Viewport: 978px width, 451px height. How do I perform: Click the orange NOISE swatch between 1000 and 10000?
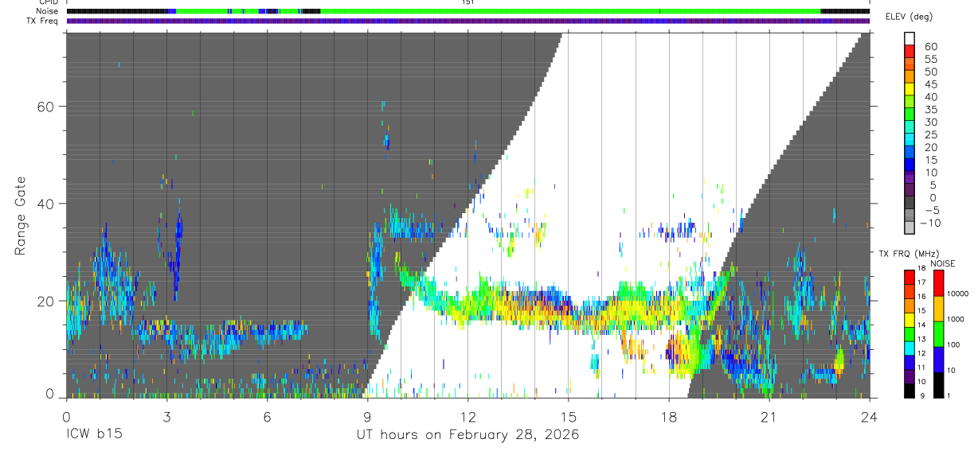tap(939, 308)
